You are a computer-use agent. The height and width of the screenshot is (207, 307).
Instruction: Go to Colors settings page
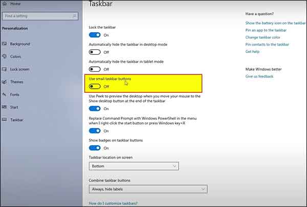pyautogui.click(x=15, y=57)
